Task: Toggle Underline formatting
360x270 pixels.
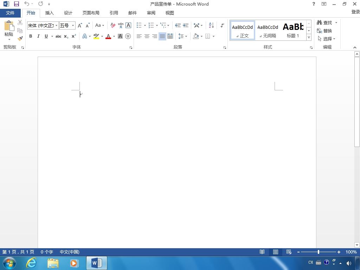Action: 46,36
